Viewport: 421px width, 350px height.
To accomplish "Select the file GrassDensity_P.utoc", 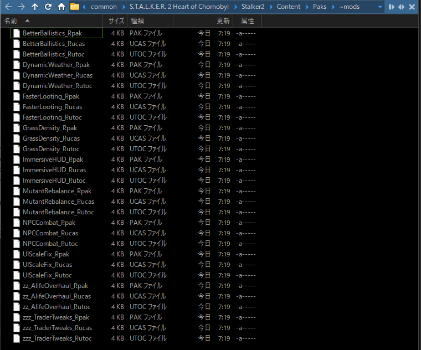I will coord(51,149).
